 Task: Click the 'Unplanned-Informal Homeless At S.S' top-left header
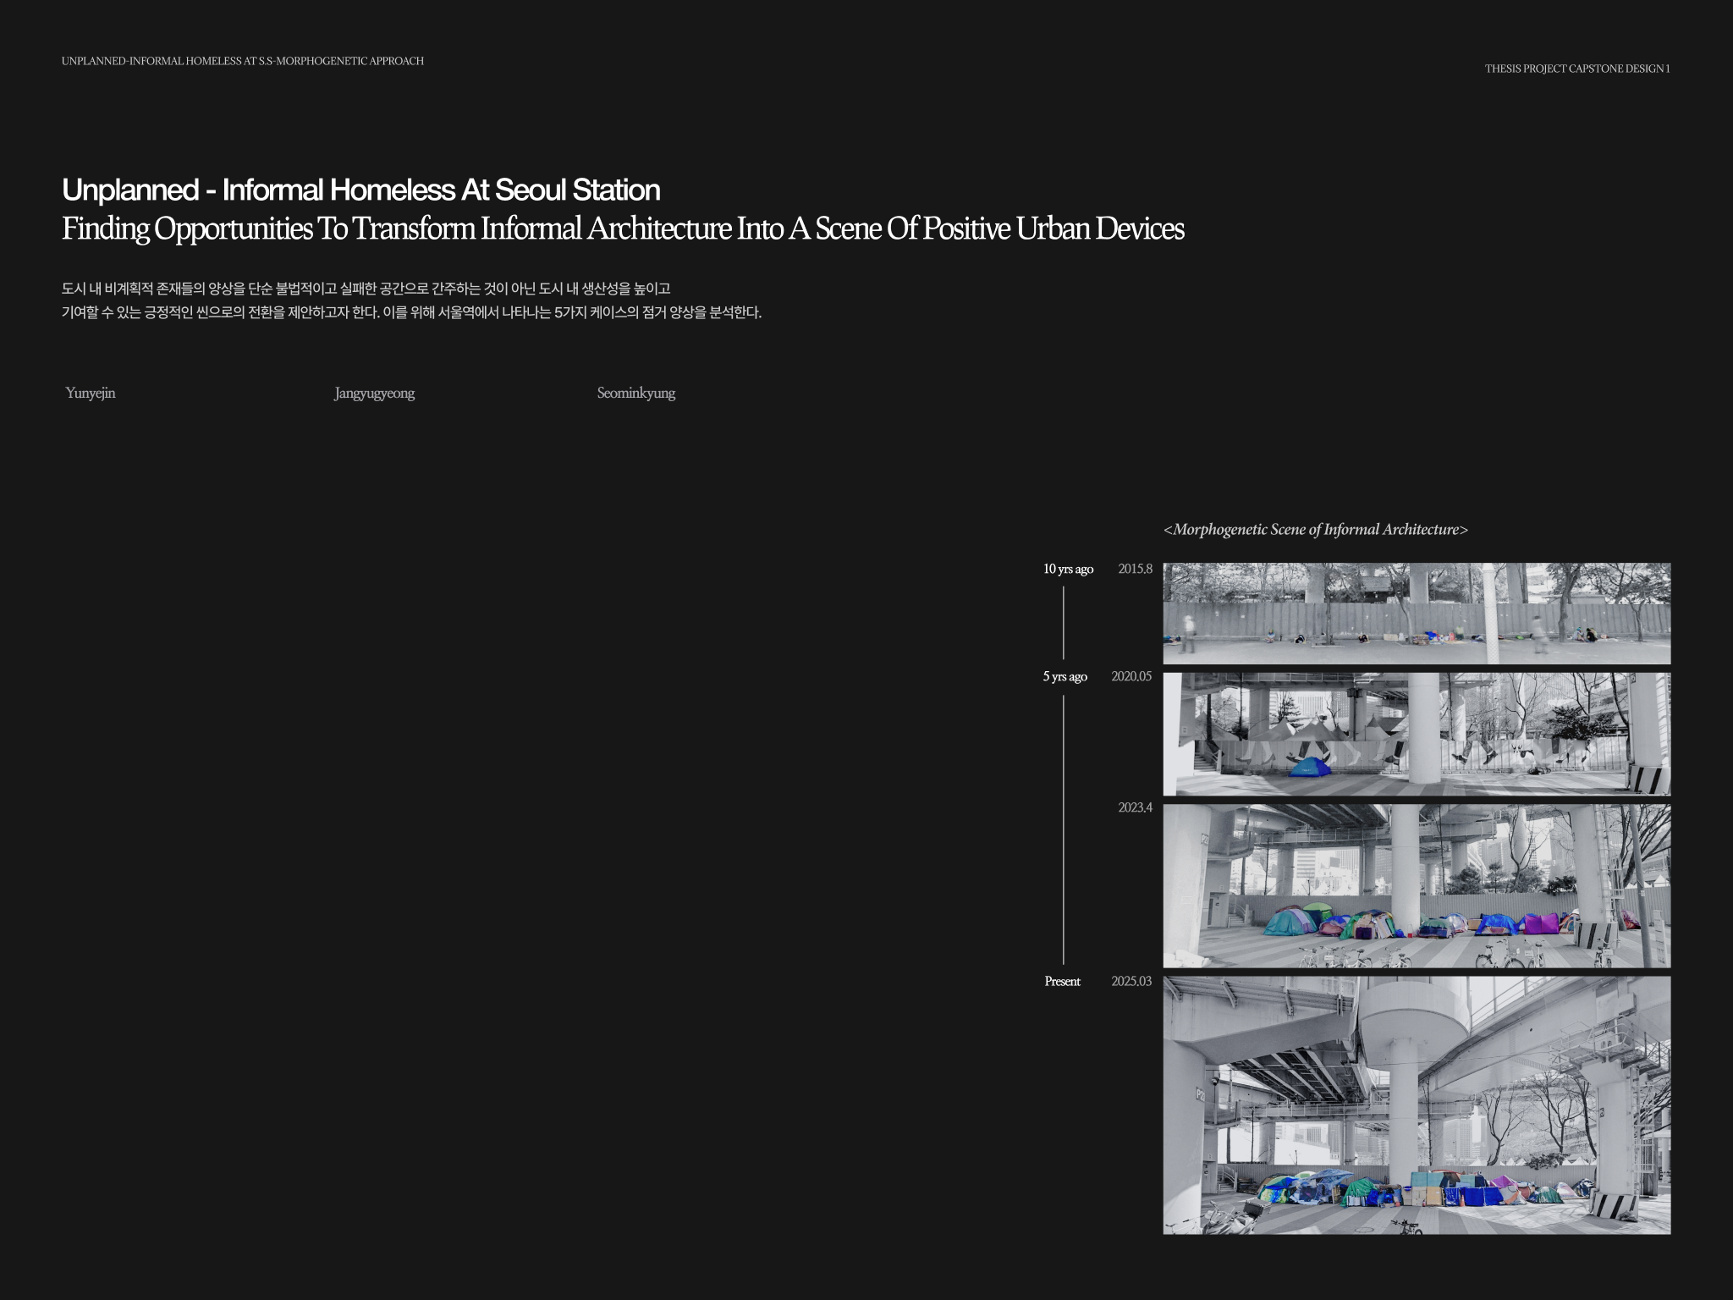click(x=242, y=61)
